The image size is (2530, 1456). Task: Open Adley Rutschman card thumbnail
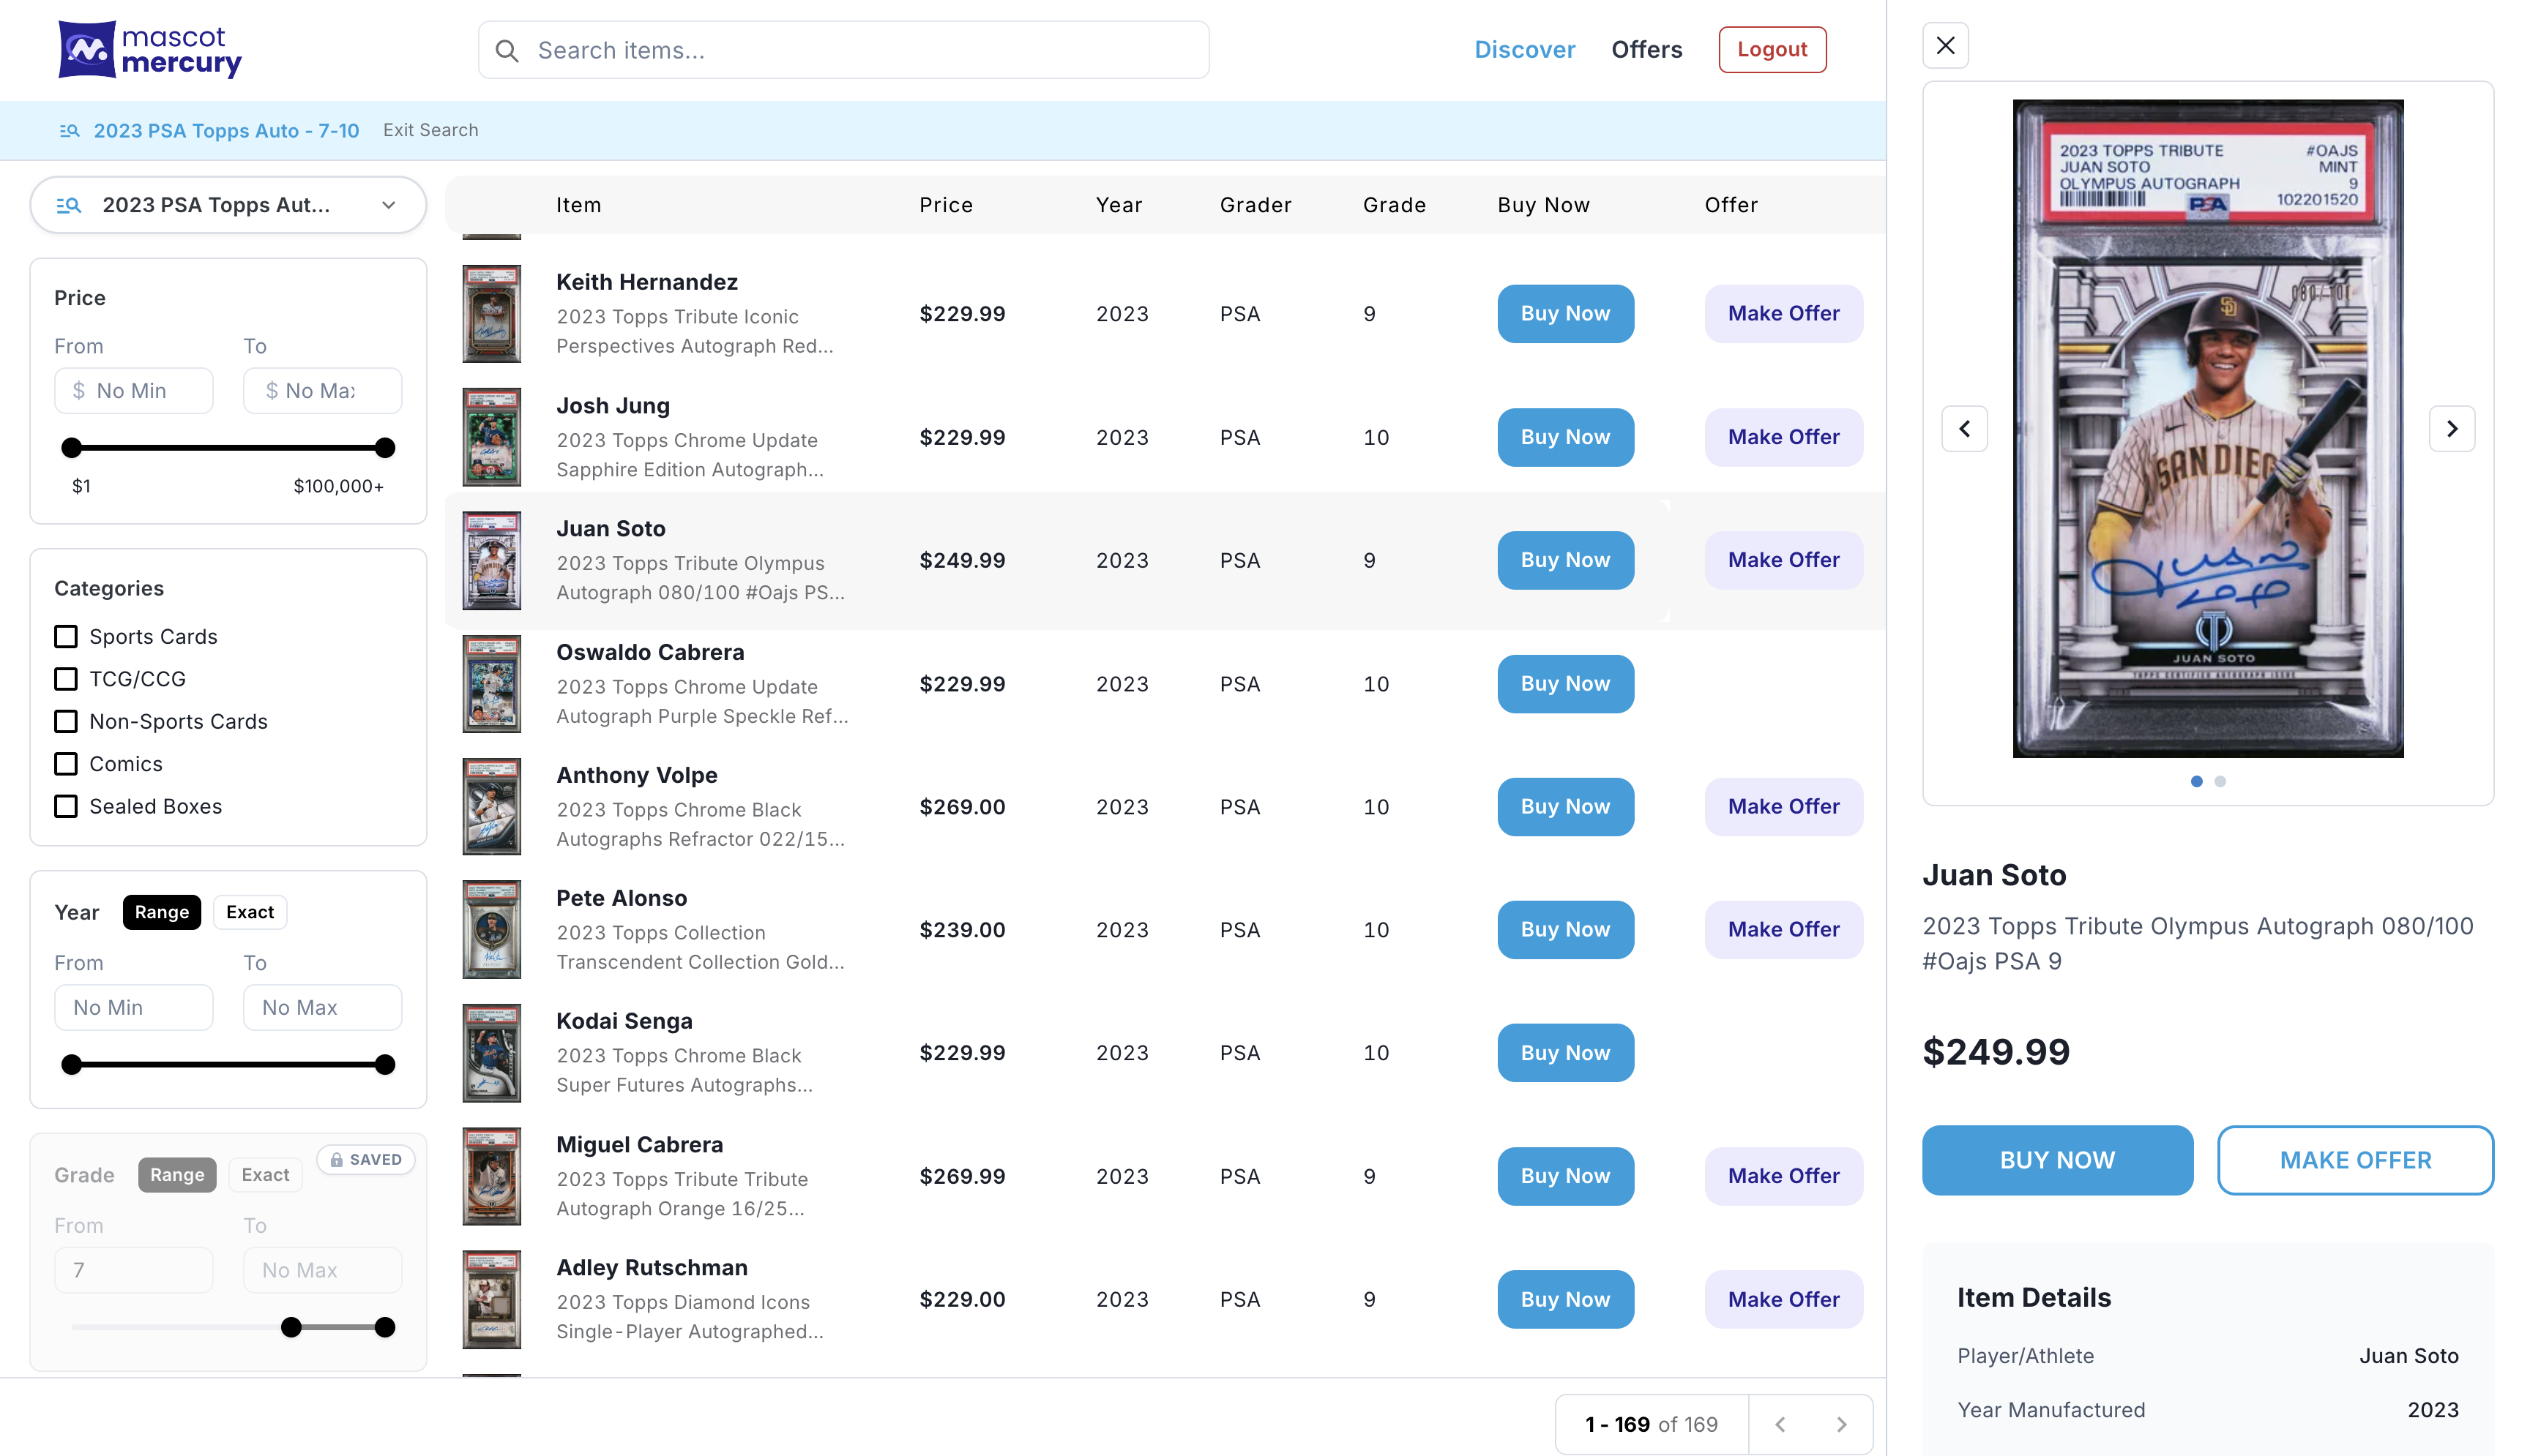pos(491,1299)
